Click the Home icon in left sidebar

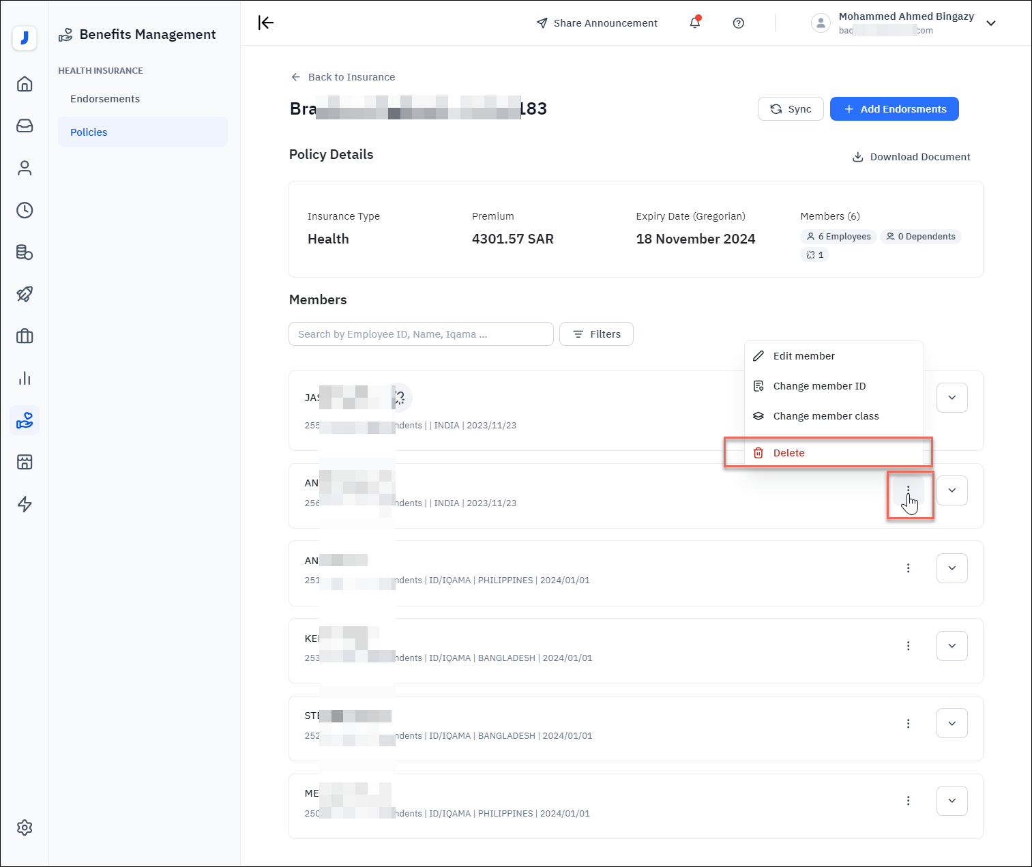point(25,84)
